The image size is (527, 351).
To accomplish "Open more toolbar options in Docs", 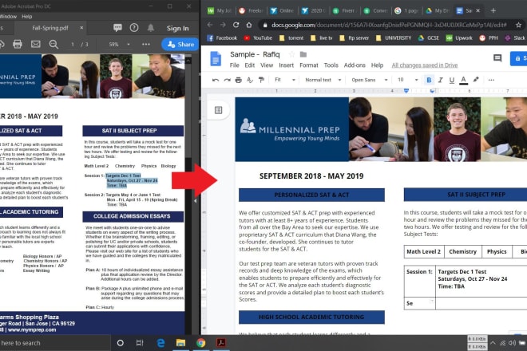I will tap(491, 80).
